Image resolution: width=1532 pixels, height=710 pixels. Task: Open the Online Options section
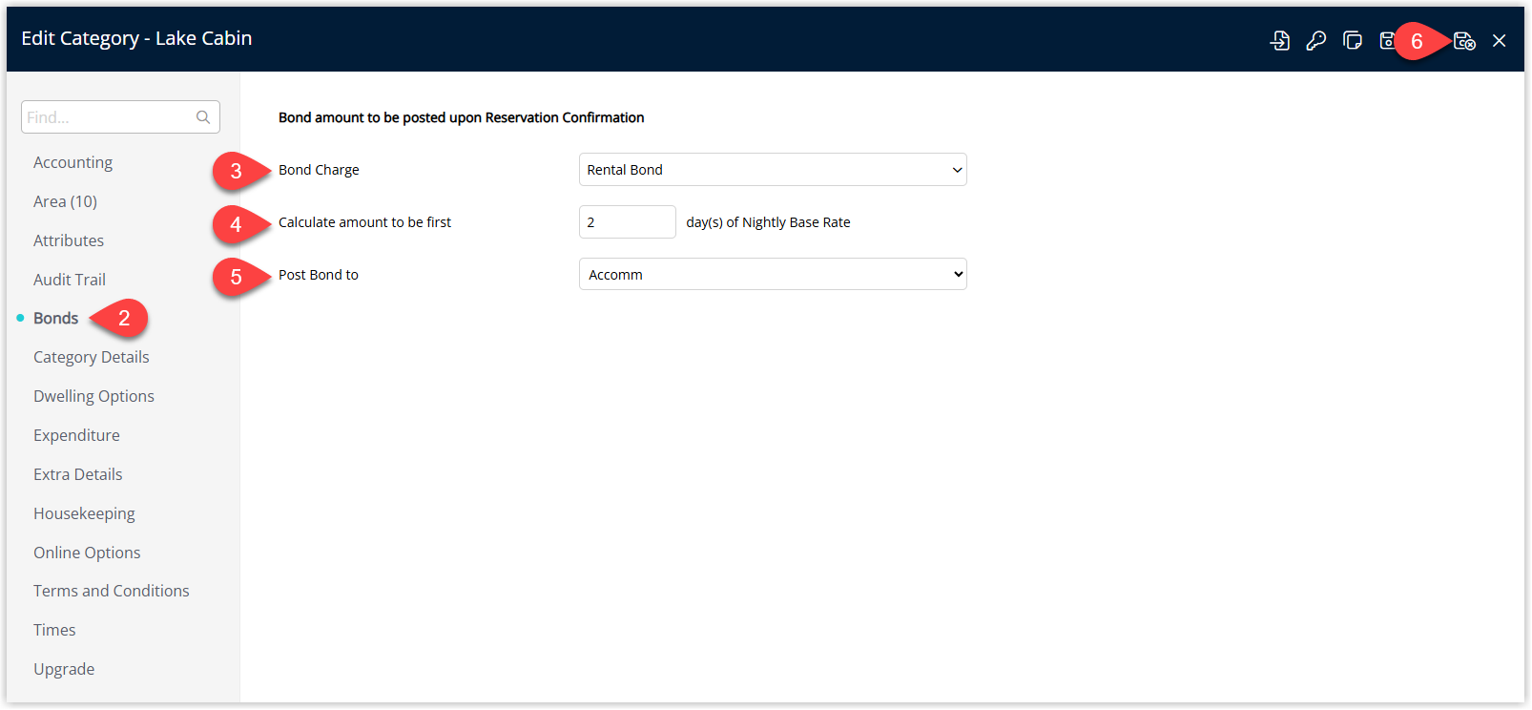click(x=88, y=553)
